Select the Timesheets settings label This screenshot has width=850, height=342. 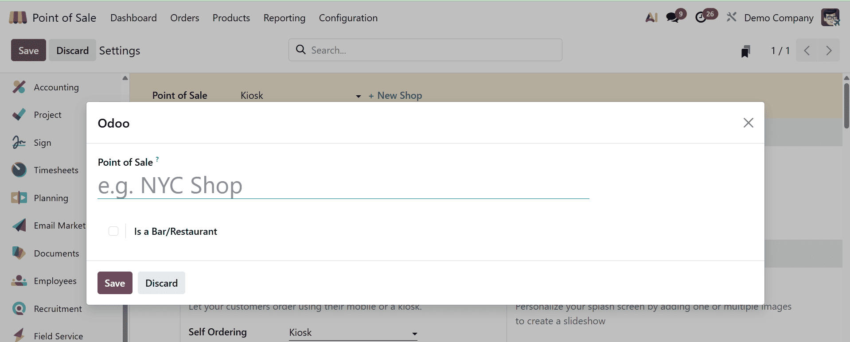pos(56,170)
